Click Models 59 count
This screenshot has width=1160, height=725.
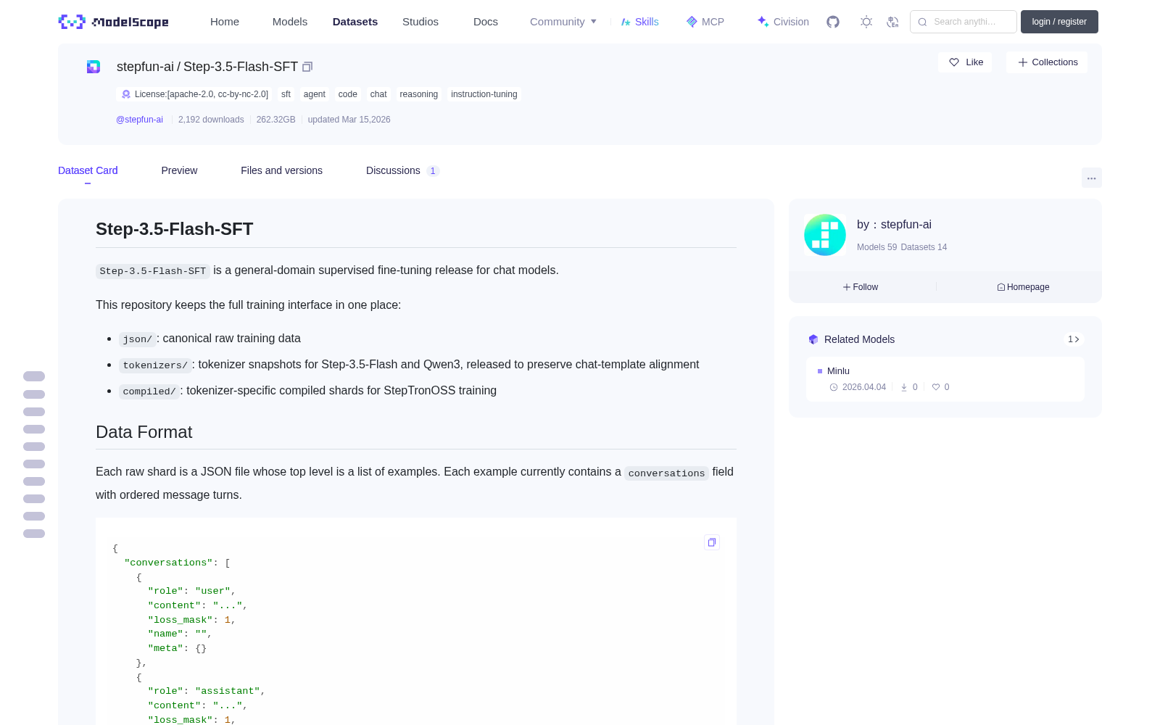pos(877,247)
